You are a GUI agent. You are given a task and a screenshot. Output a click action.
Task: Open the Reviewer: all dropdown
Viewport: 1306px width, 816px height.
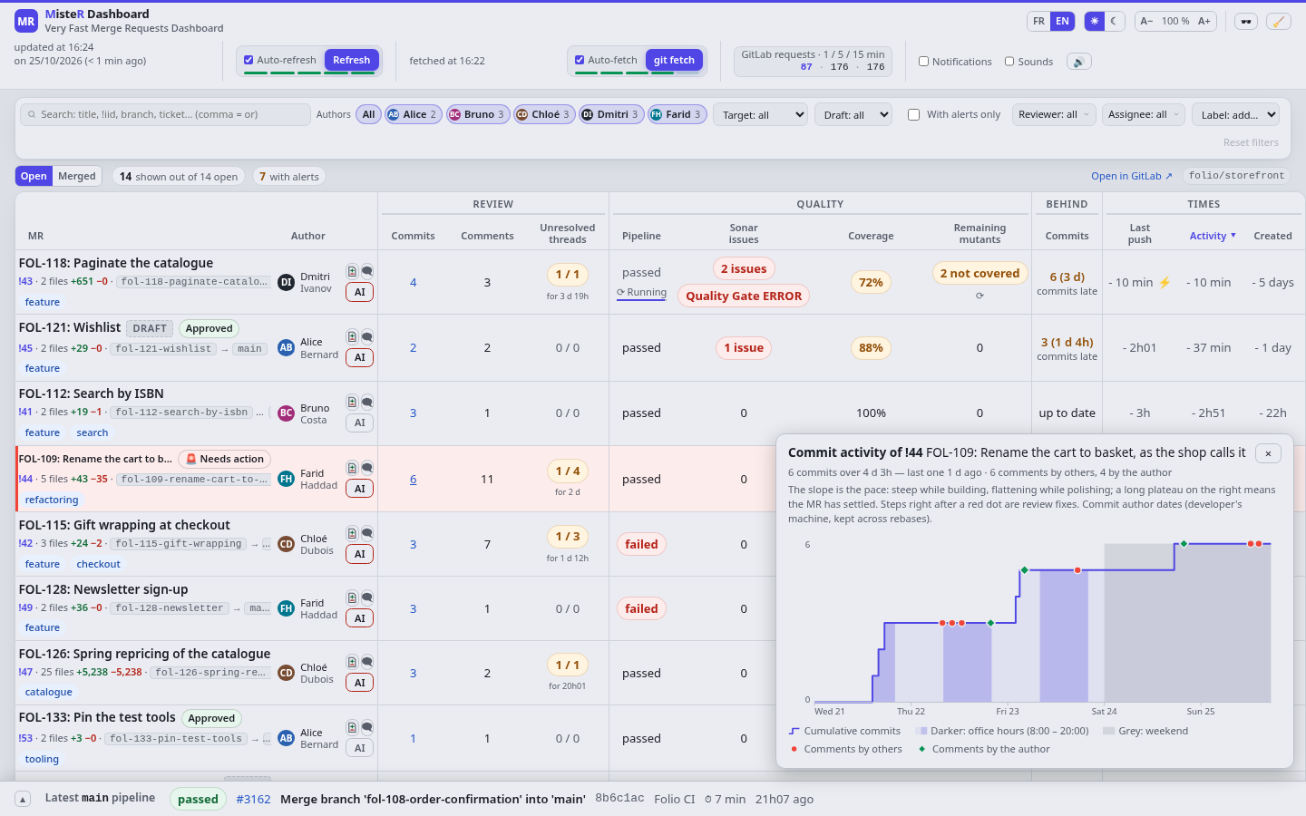1054,114
